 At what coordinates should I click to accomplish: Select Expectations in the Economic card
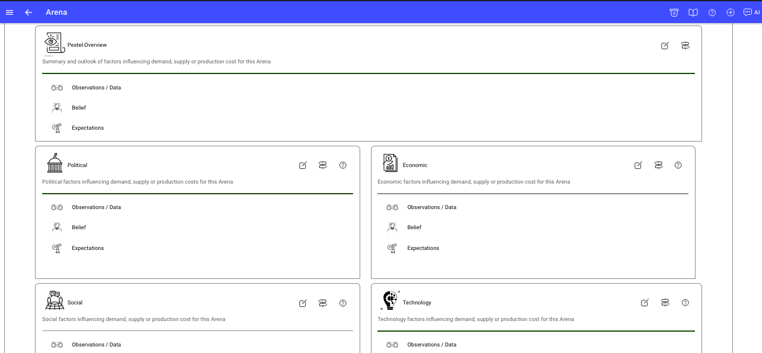[x=423, y=248]
